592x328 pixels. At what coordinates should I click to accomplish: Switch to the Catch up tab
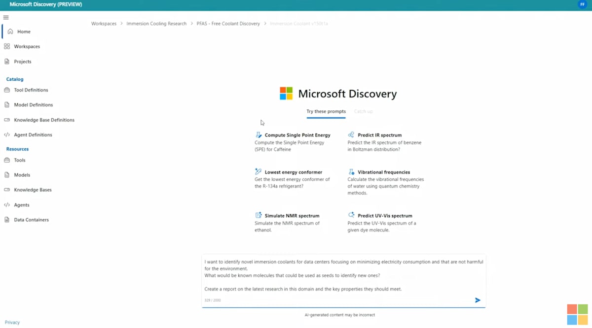tap(364, 111)
